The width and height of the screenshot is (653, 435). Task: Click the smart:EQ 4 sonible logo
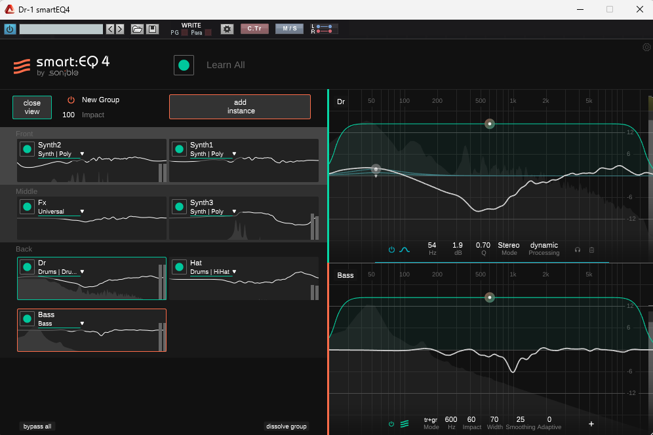[x=62, y=66]
